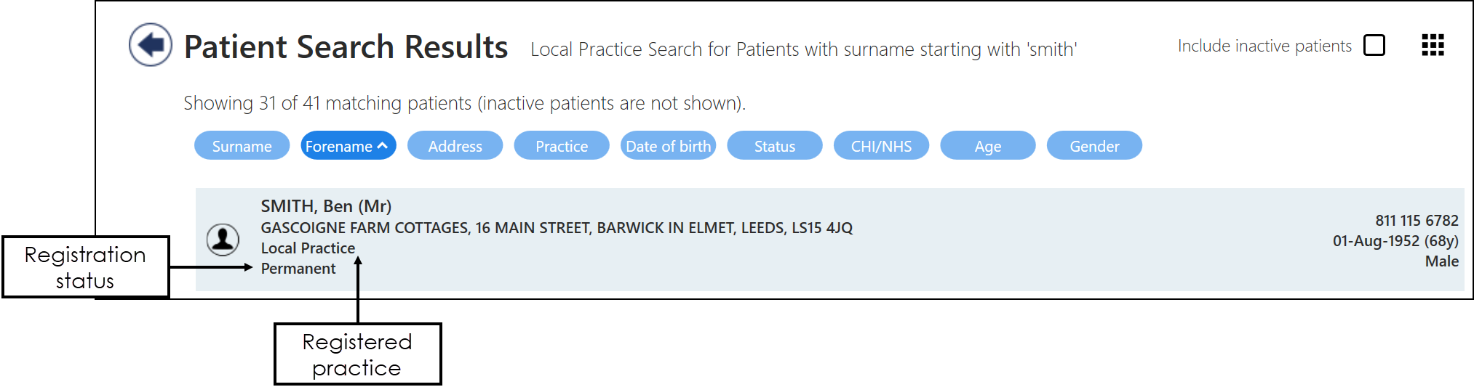
Task: Sort results by Gender
Action: coord(1094,146)
